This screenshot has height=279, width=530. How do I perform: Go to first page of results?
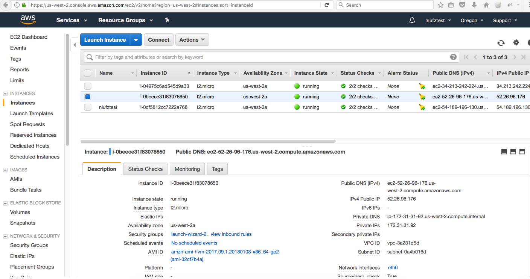466,57
